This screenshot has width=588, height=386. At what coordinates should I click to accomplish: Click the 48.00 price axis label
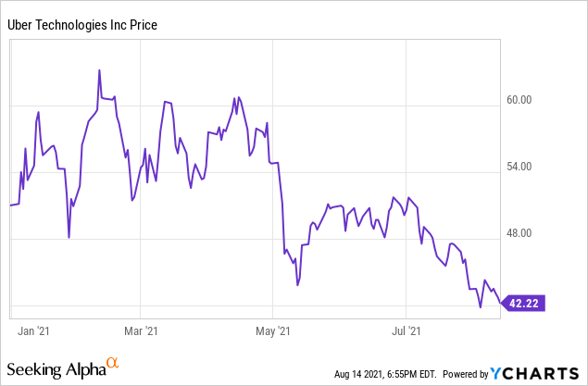534,233
